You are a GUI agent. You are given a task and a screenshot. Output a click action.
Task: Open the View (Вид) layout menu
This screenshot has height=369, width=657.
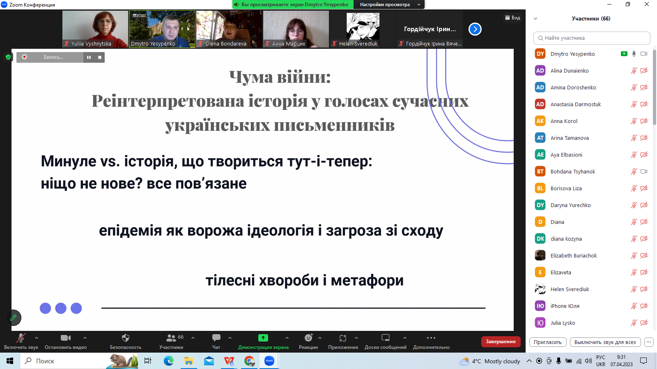(512, 18)
